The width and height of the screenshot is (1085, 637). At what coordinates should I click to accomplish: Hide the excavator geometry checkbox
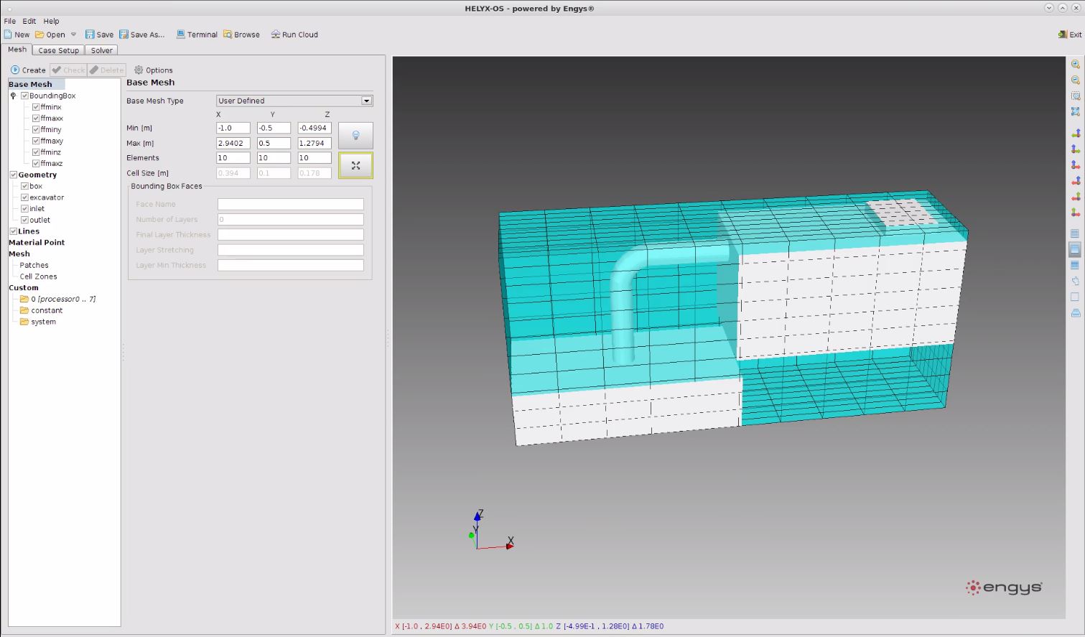pyautogui.click(x=24, y=197)
